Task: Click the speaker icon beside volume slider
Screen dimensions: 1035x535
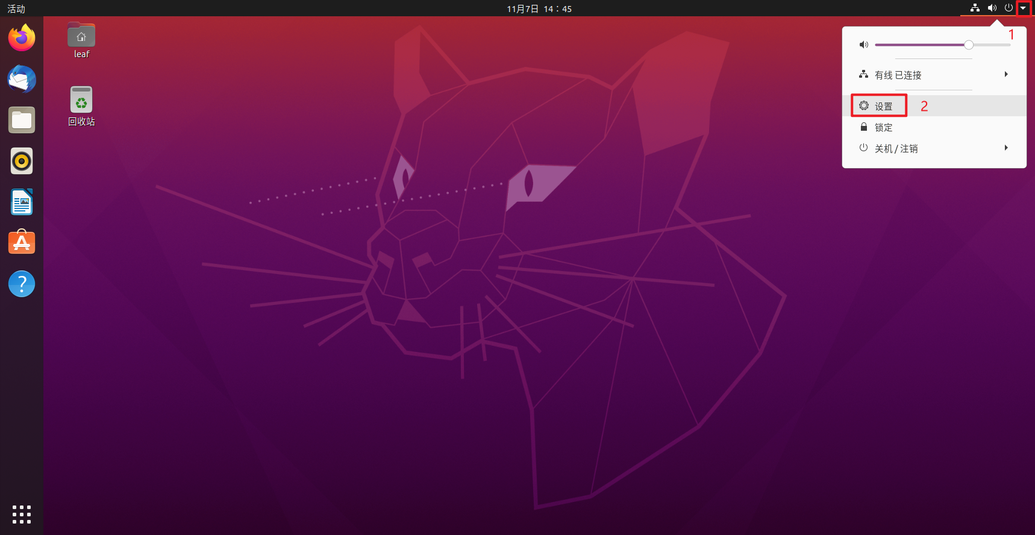Action: pos(863,45)
